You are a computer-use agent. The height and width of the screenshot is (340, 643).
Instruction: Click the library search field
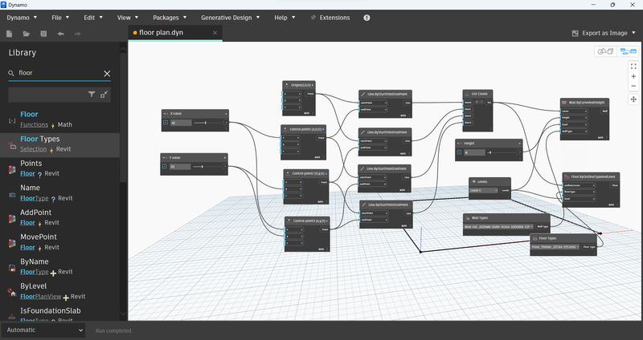point(59,73)
